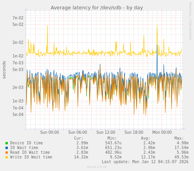Screen dimensions: 194x171
Task: Click the 'Sun 06:00' x-axis label
Action: click(78, 132)
